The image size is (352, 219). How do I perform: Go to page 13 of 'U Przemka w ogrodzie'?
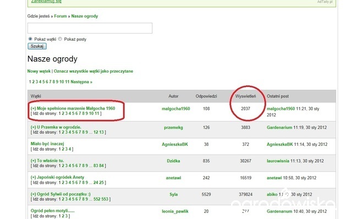coord(101,132)
